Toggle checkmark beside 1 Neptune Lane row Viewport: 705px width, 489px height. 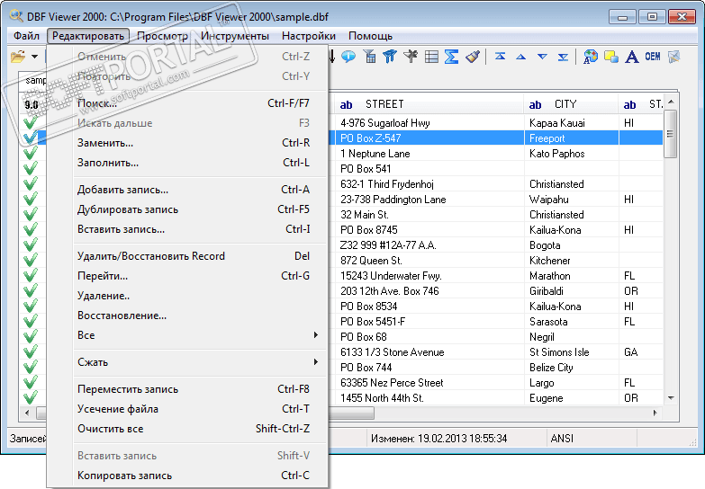point(30,153)
